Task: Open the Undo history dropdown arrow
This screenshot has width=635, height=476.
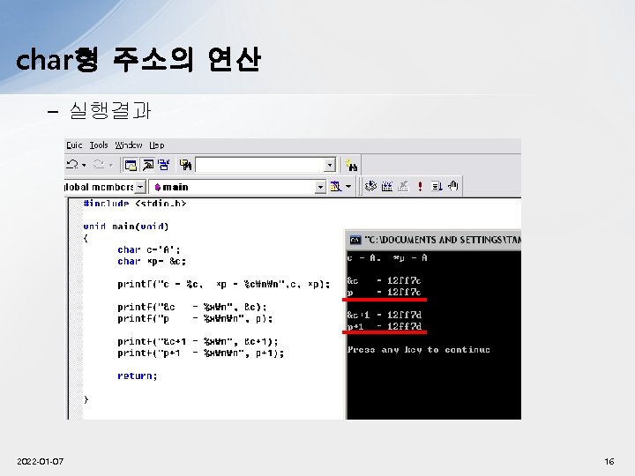Action: 84,165
